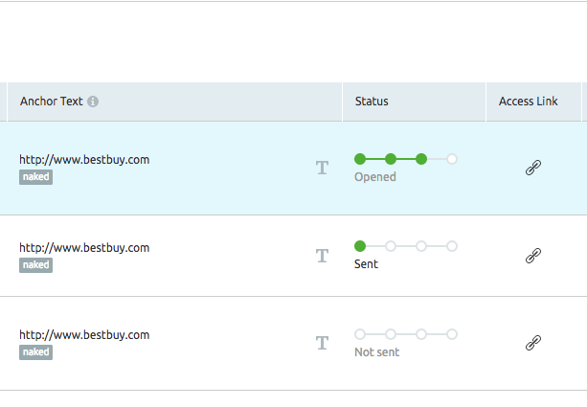
Task: Click the Opened status label
Action: tap(375, 177)
